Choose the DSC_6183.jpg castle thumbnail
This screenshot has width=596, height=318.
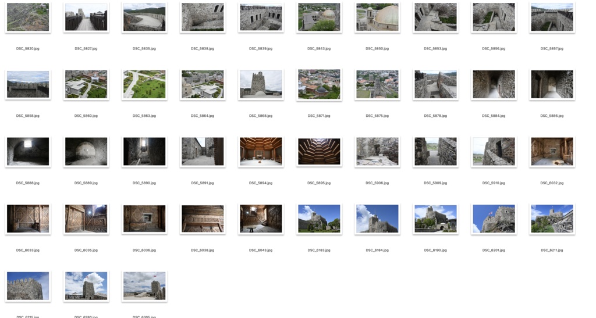319,219
